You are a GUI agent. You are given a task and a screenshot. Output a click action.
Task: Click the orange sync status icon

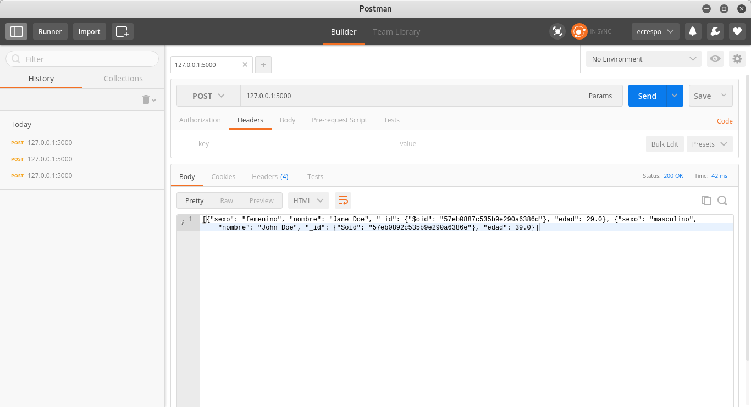click(x=579, y=31)
